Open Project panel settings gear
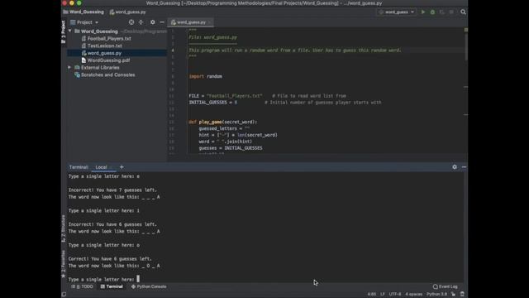This screenshot has width=529, height=298. pyautogui.click(x=152, y=22)
